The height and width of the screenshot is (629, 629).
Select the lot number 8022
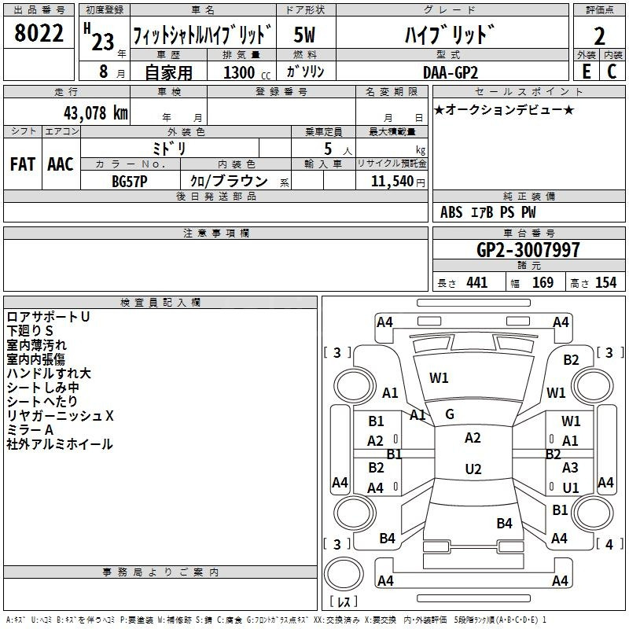39,33
